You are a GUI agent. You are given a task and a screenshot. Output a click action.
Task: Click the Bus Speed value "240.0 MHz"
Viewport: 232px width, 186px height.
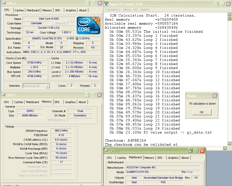34,72
